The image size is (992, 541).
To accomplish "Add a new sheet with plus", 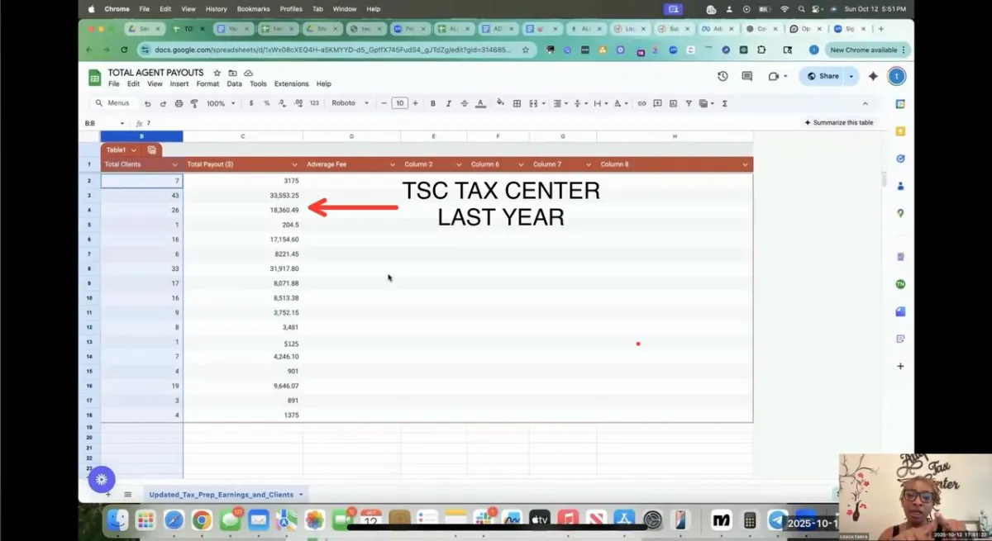I will tap(108, 495).
